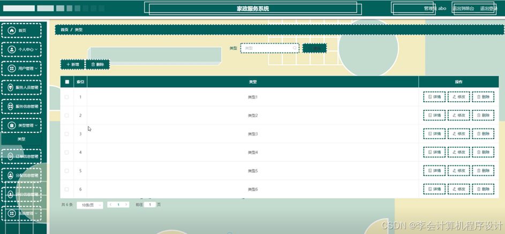Check the checkbox for the 类型3 row
Screen dimensions: 505x234
coord(66,133)
